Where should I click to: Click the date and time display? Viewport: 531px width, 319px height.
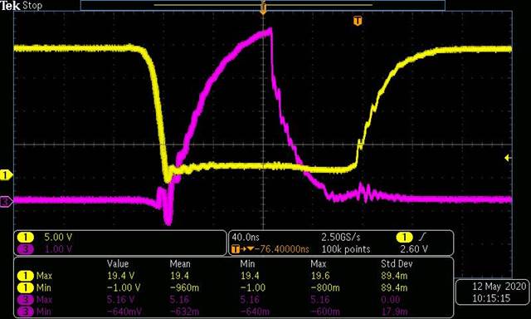[x=491, y=292]
